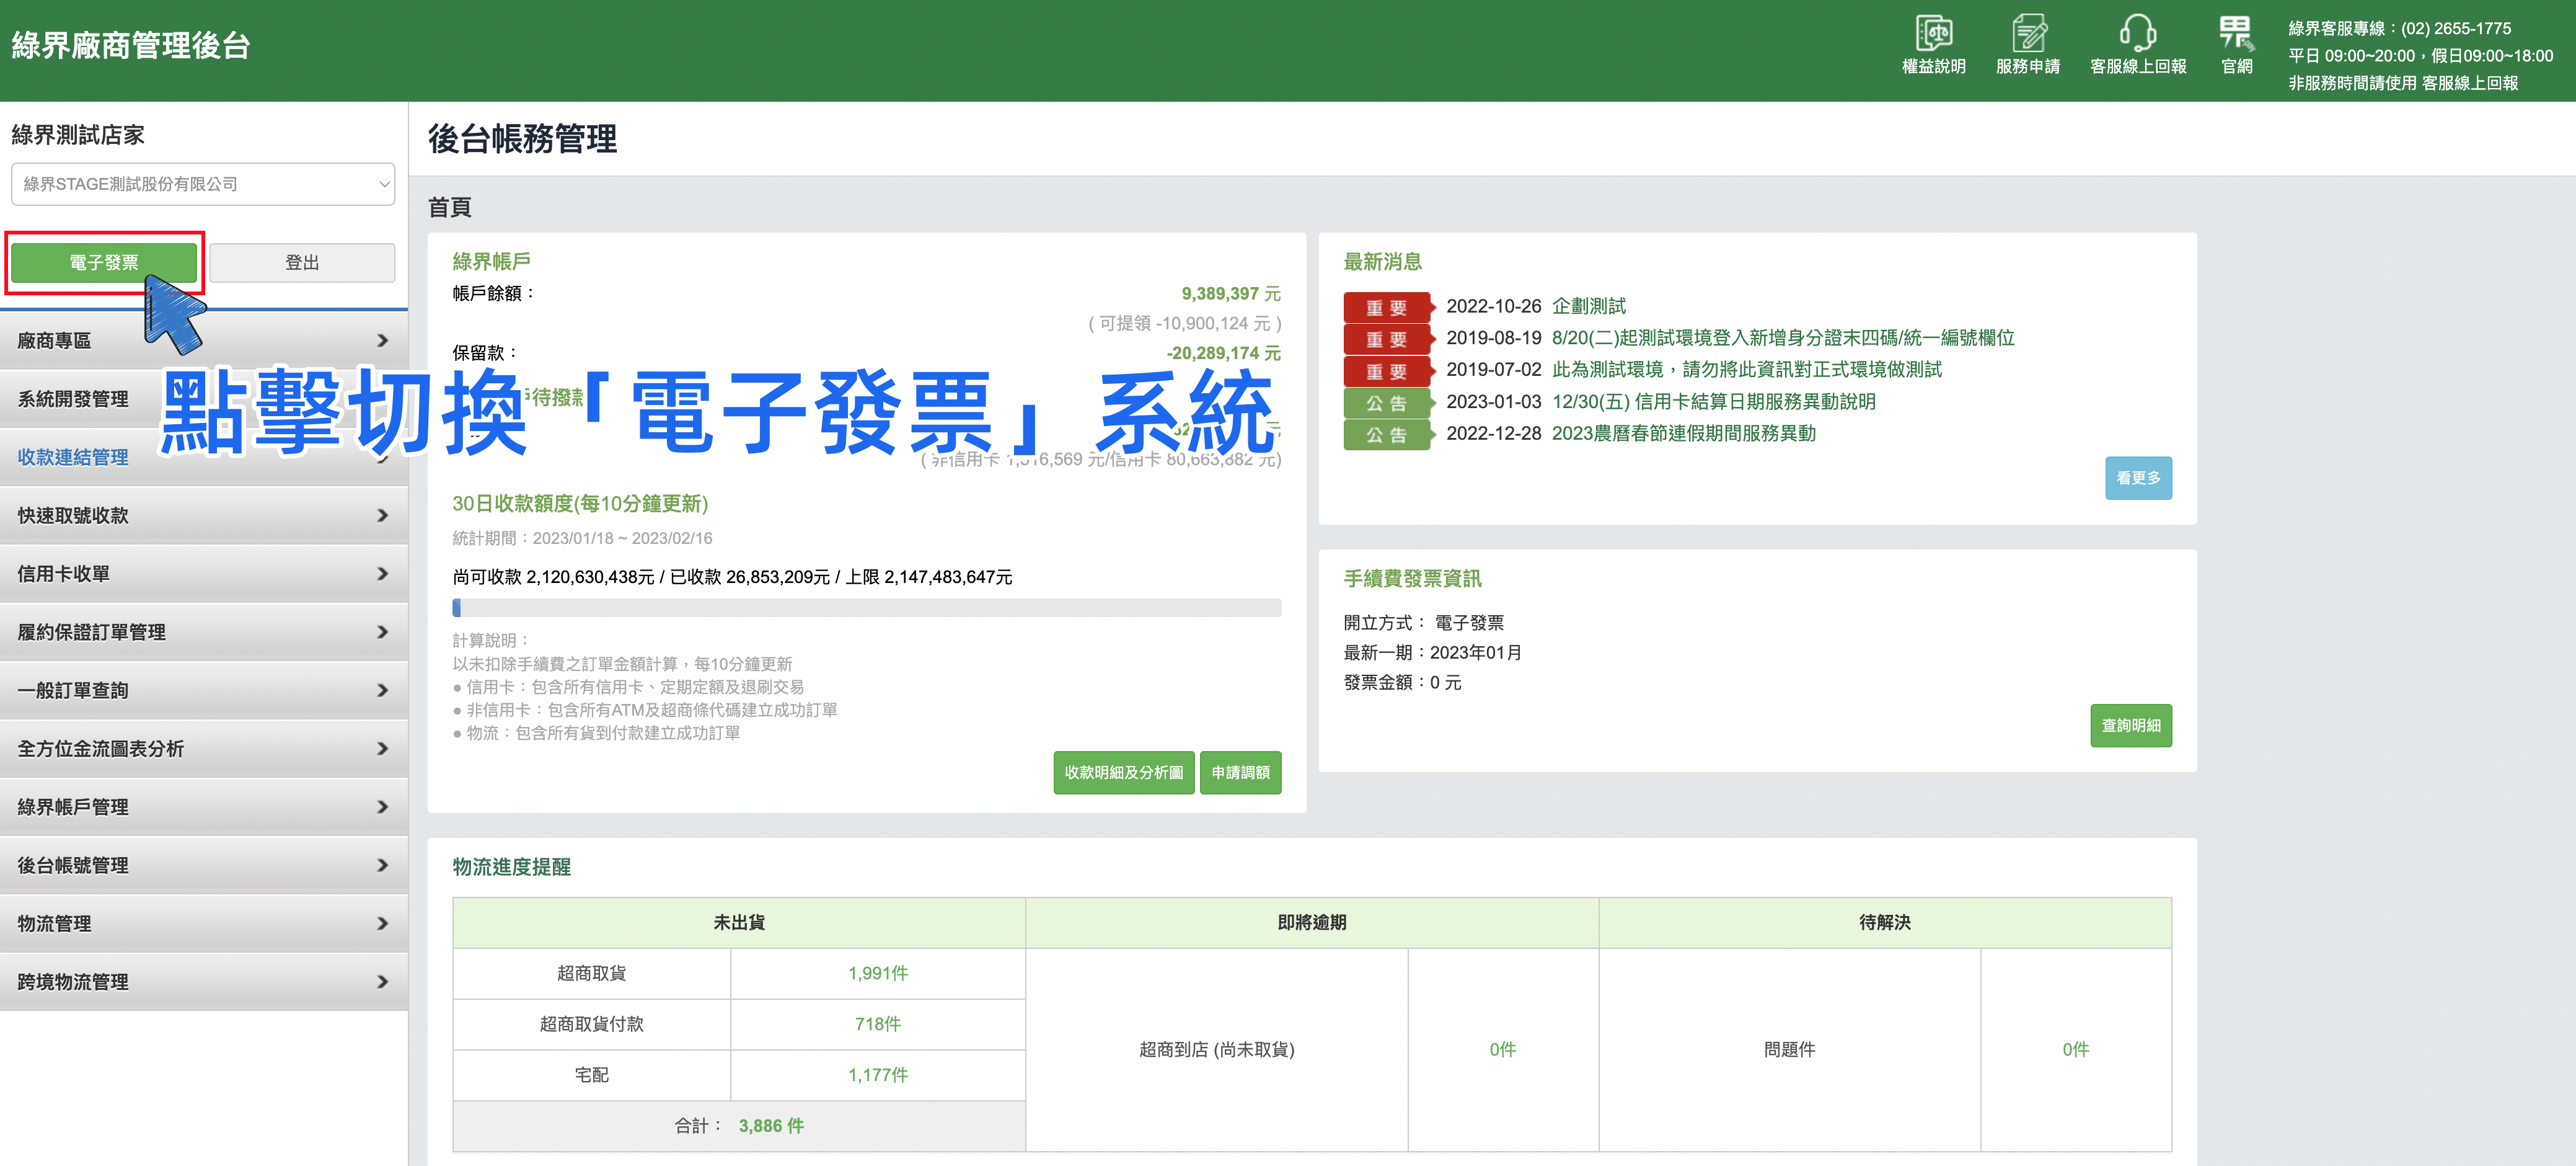Open the 系統開發管理 menu item
The image size is (2576, 1166).
pyautogui.click(x=204, y=398)
